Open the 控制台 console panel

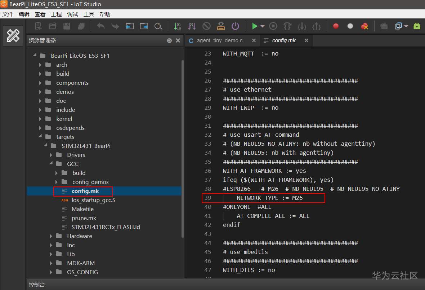click(x=37, y=285)
